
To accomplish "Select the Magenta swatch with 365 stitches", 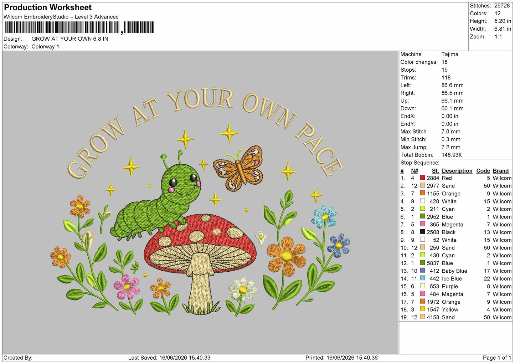I will (x=422, y=224).
